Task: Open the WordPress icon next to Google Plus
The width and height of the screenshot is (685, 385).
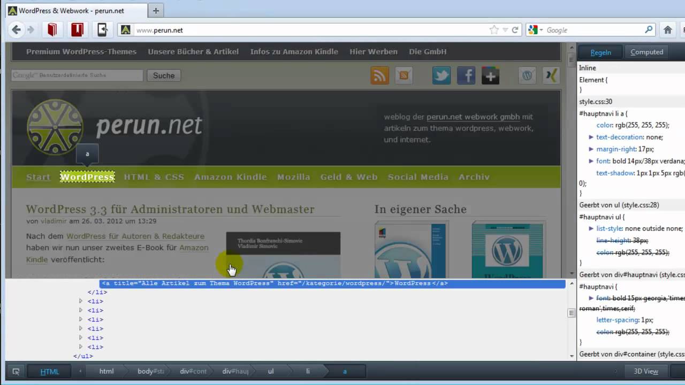Action: 527,75
